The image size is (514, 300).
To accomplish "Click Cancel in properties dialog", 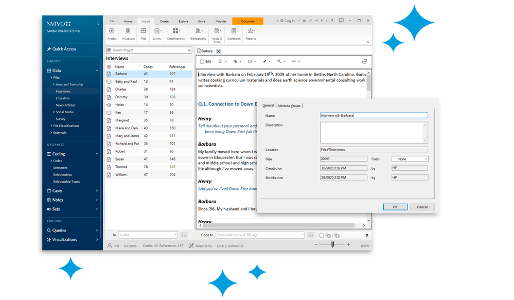I will [422, 207].
